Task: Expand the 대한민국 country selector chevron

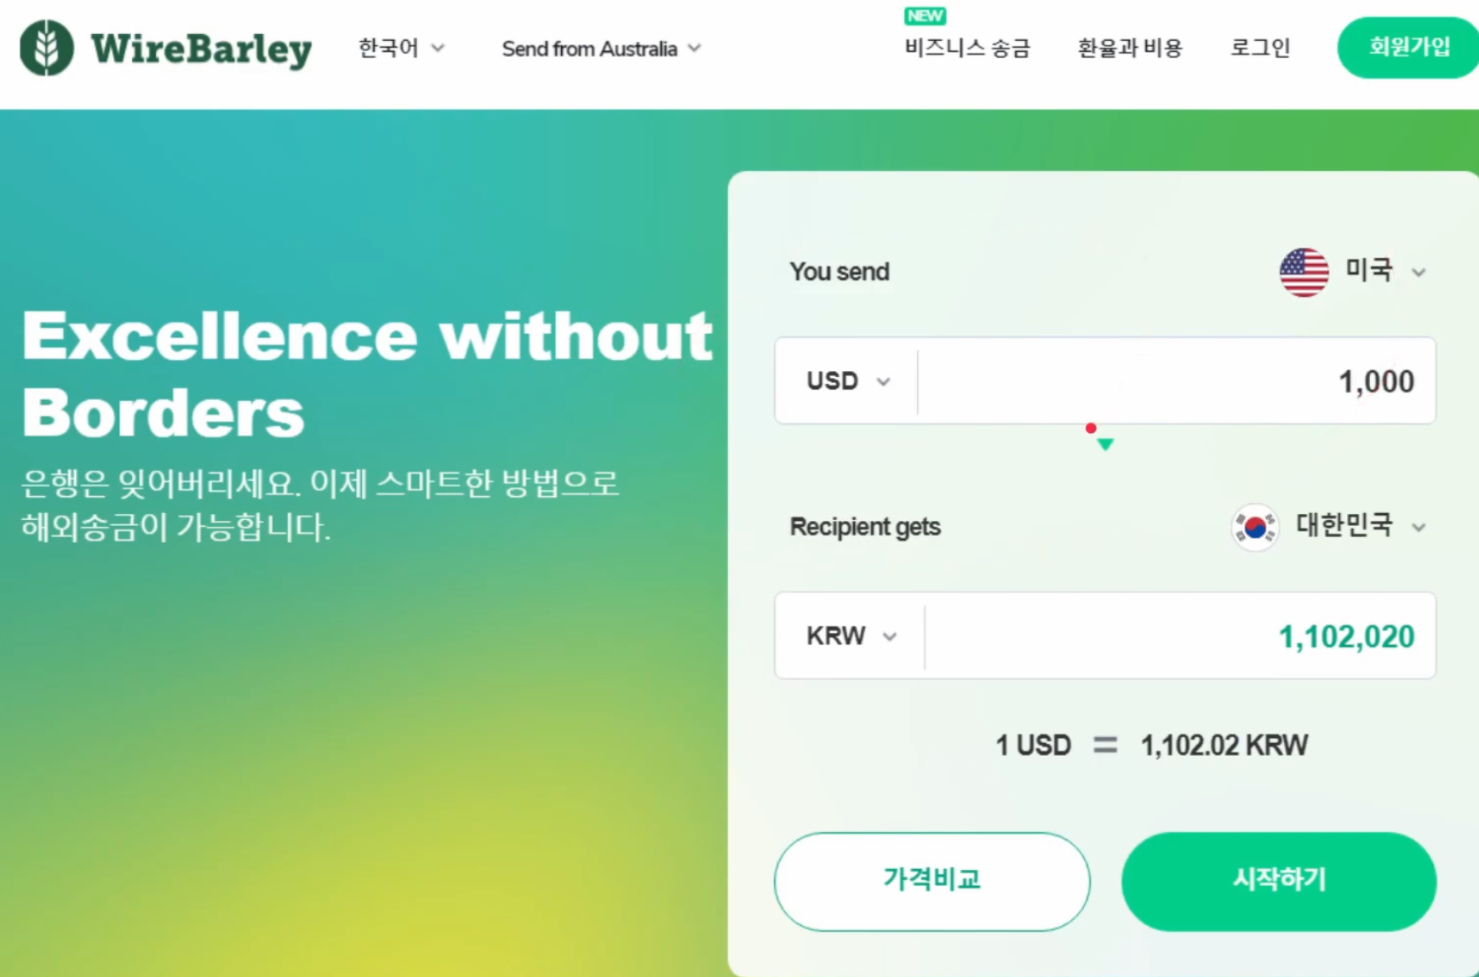Action: [1420, 527]
